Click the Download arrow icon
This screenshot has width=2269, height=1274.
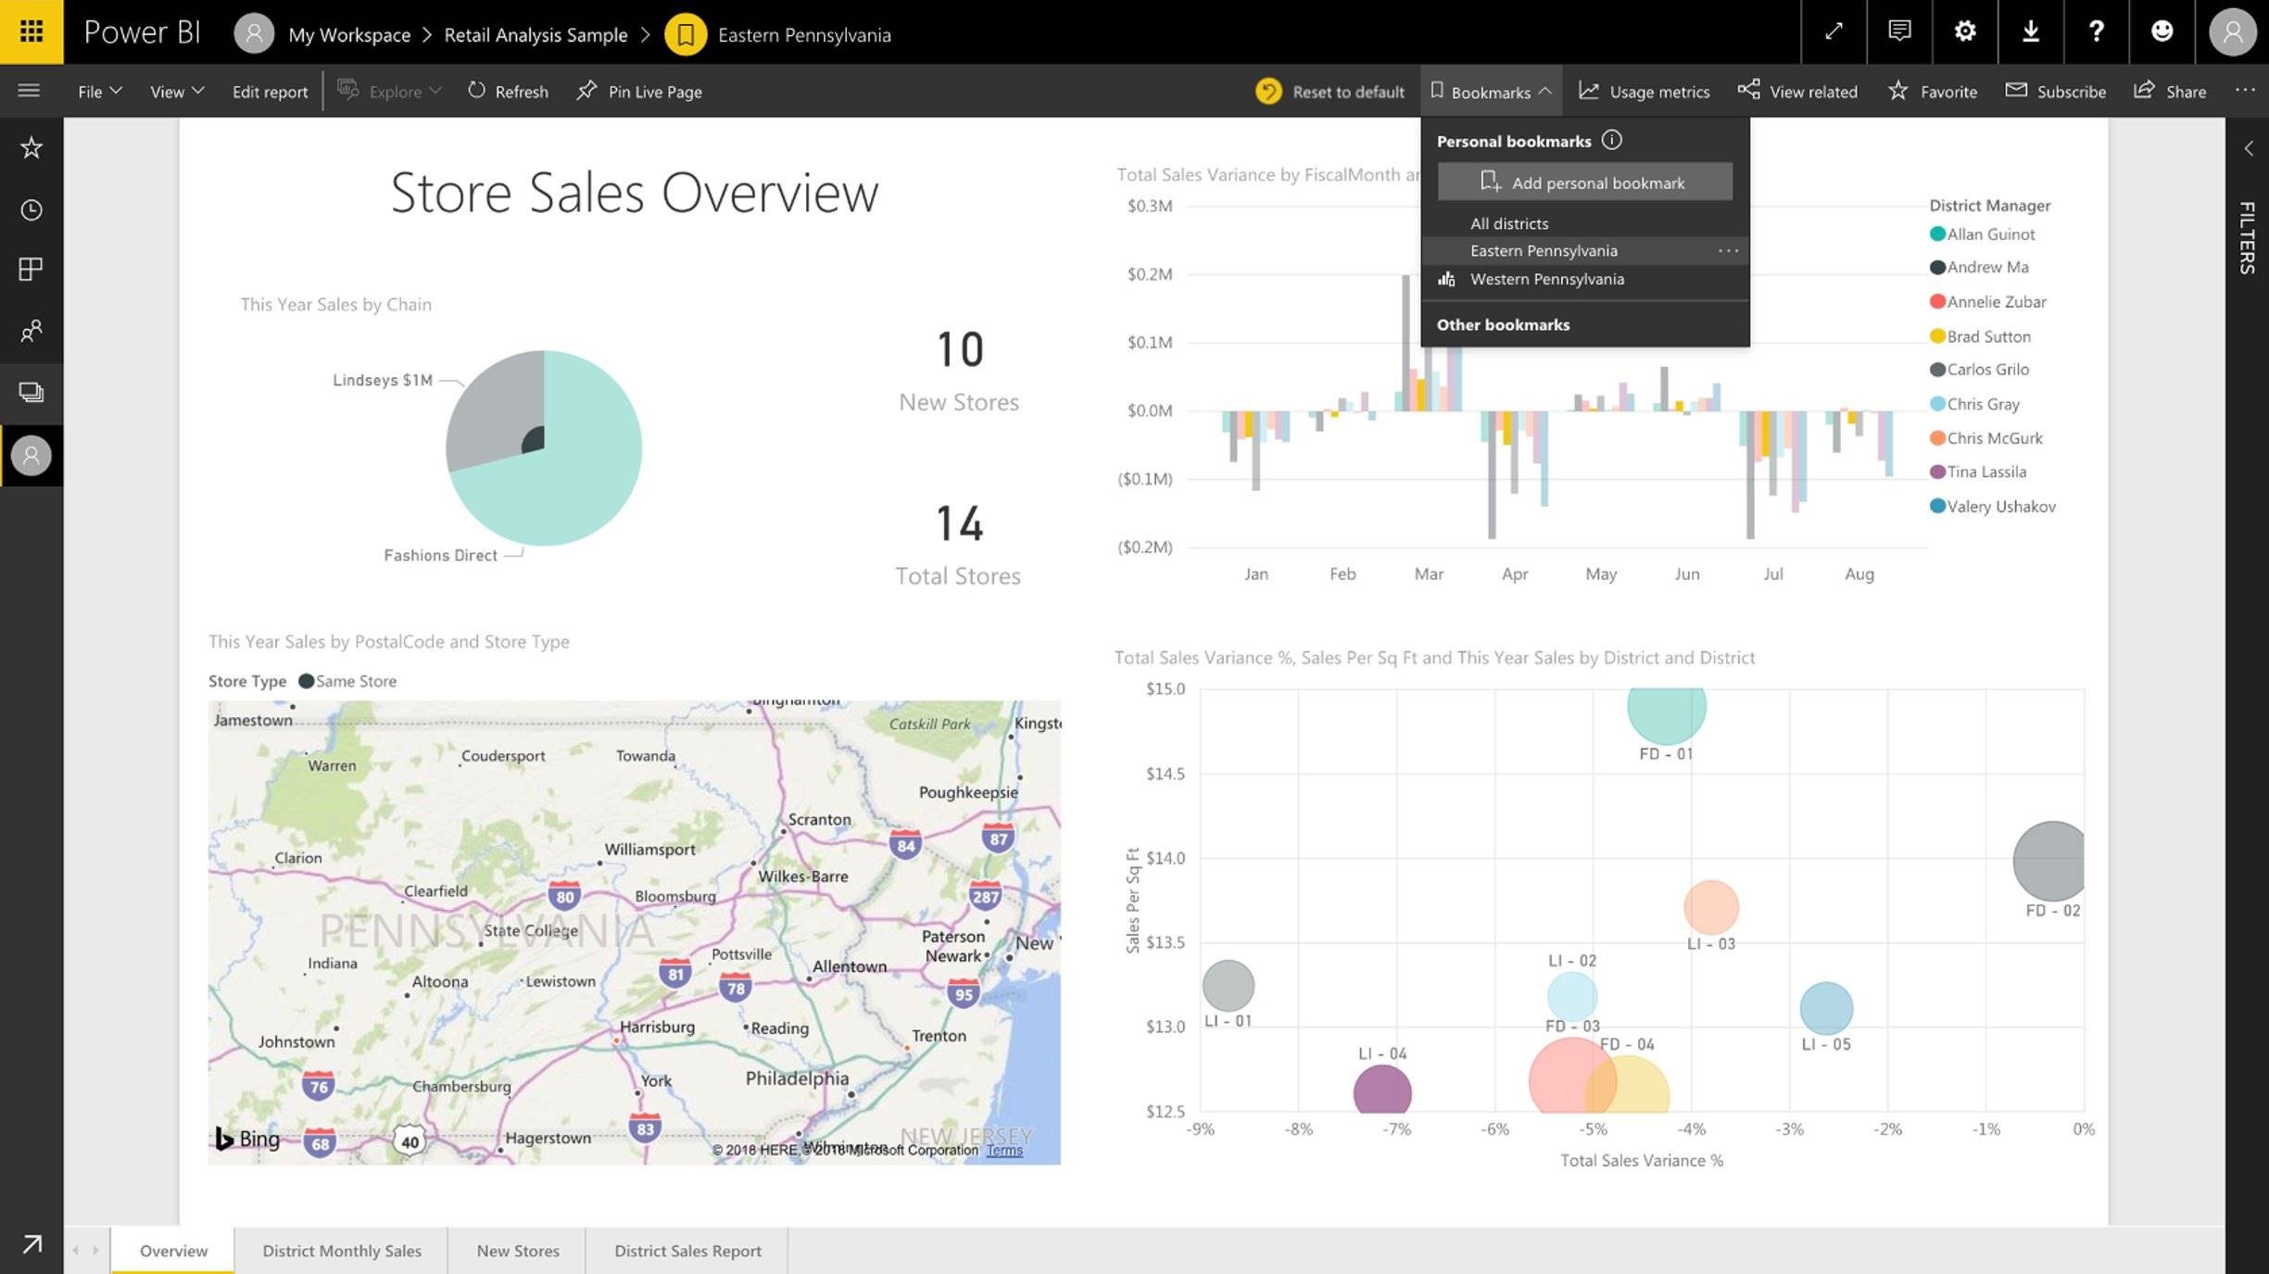pyautogui.click(x=2031, y=32)
